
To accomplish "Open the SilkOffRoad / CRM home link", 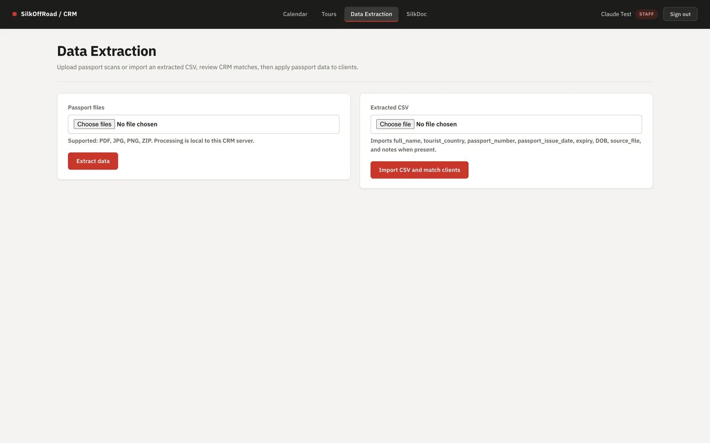I will (x=45, y=14).
